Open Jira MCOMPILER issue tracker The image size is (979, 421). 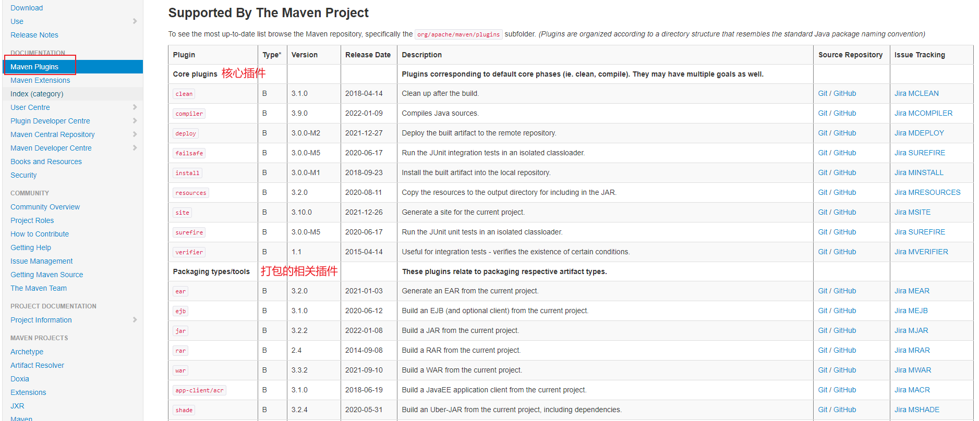click(x=923, y=113)
